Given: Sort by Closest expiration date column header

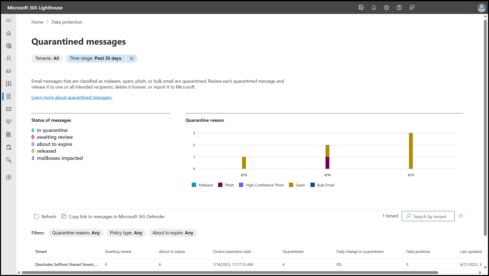Looking at the screenshot, I should click(x=232, y=252).
